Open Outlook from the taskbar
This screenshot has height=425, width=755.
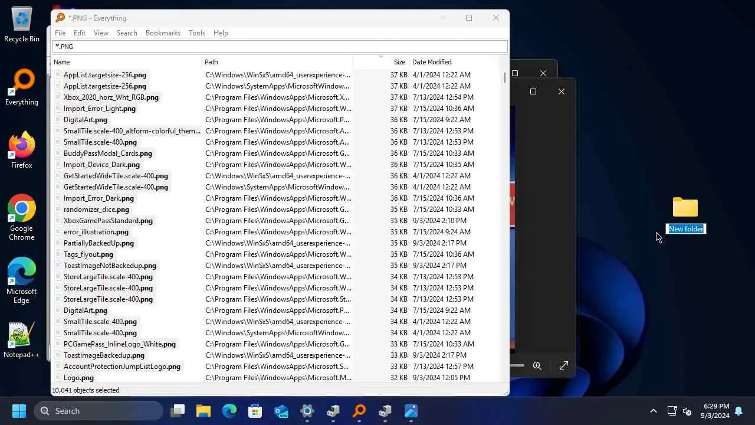[281, 411]
